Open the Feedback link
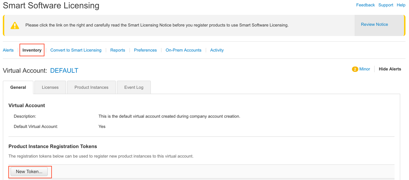The image size is (409, 180). (x=365, y=5)
